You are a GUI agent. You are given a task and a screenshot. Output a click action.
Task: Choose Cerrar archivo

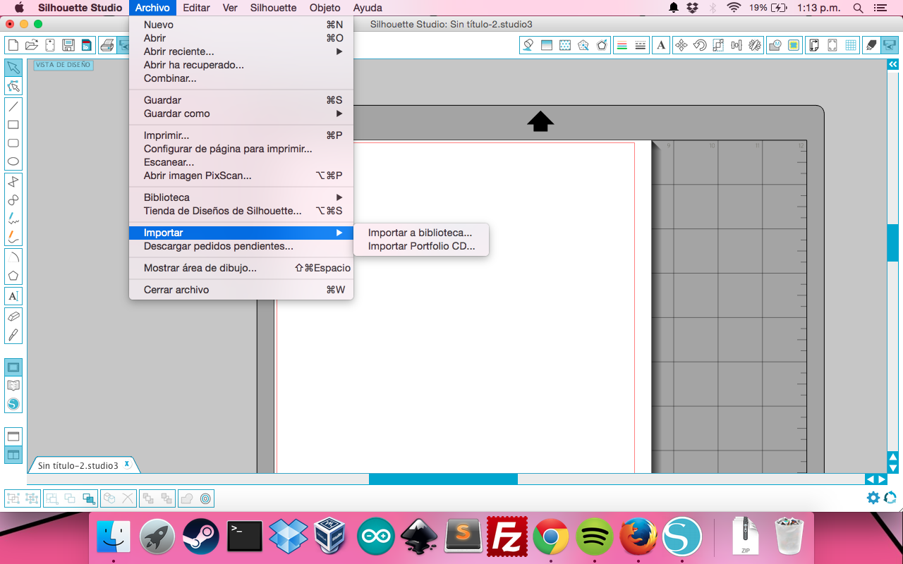pos(241,290)
